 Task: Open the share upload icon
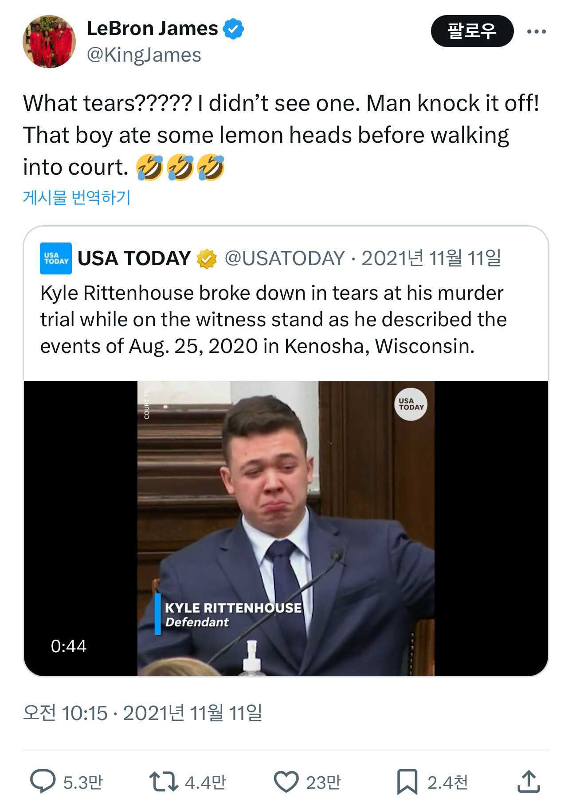coord(529,781)
